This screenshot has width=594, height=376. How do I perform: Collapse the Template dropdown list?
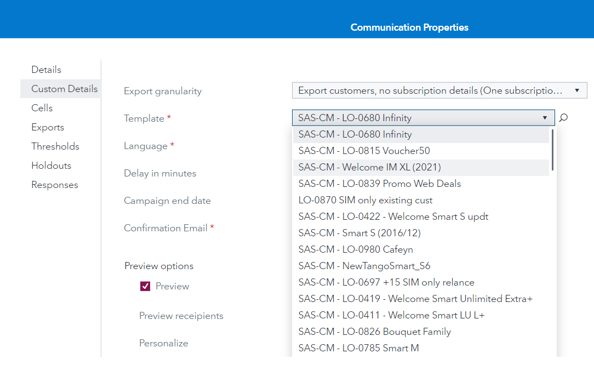pyautogui.click(x=545, y=118)
